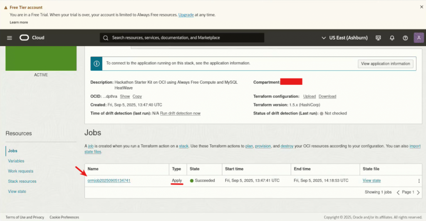Open the notifications bell

[392, 38]
